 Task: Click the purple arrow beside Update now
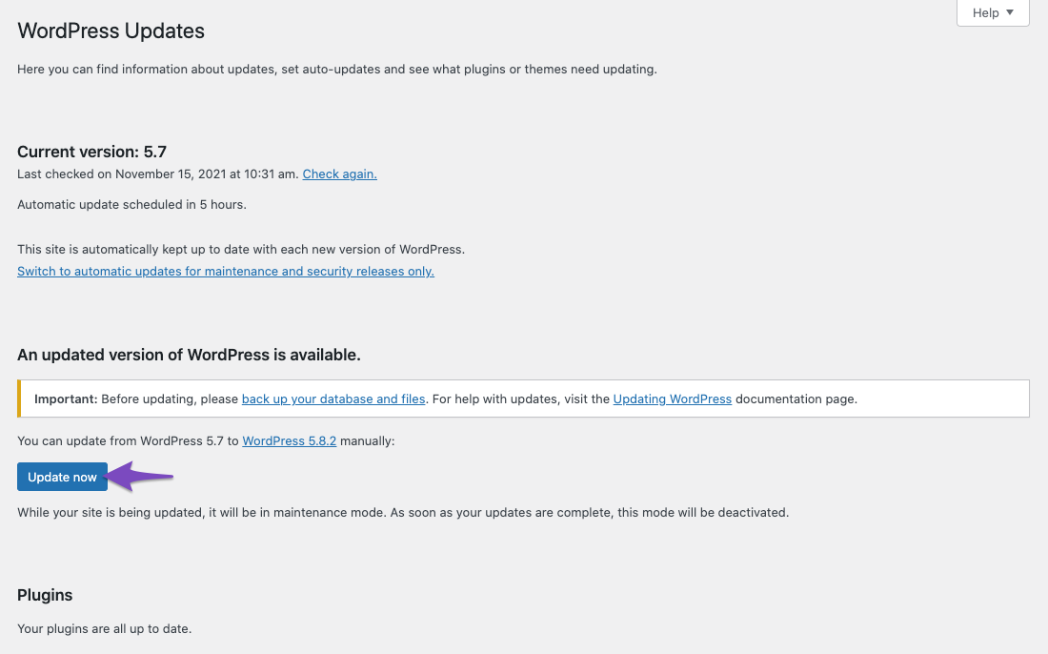[140, 476]
